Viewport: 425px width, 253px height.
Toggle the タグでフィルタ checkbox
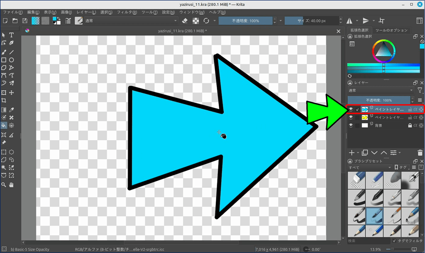pyautogui.click(x=394, y=241)
